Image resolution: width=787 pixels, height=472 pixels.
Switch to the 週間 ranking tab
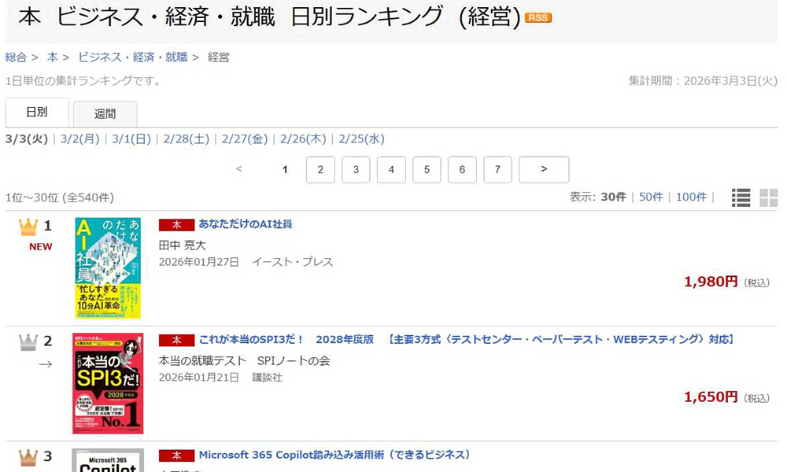[x=105, y=114]
